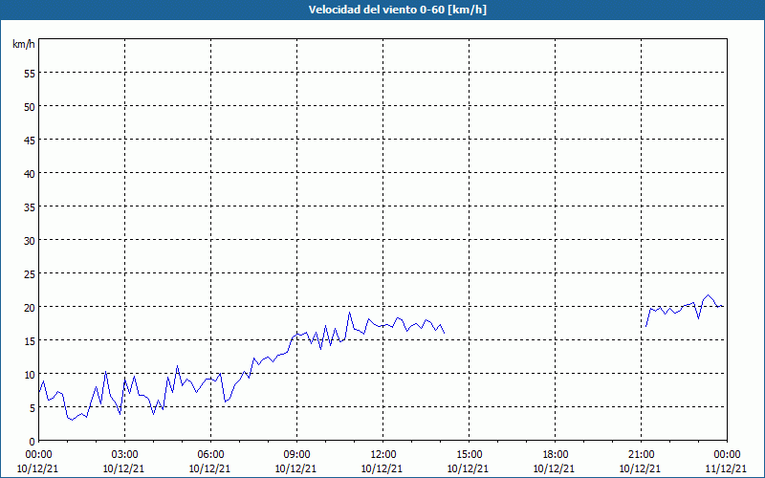Click the y-axis value 40
The width and height of the screenshot is (765, 478).
30,174
